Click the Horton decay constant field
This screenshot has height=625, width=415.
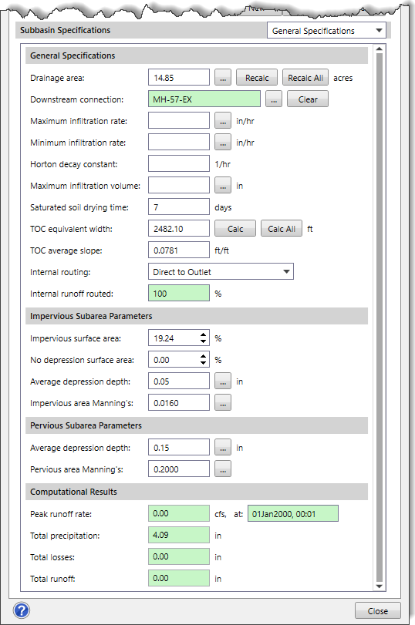179,163
